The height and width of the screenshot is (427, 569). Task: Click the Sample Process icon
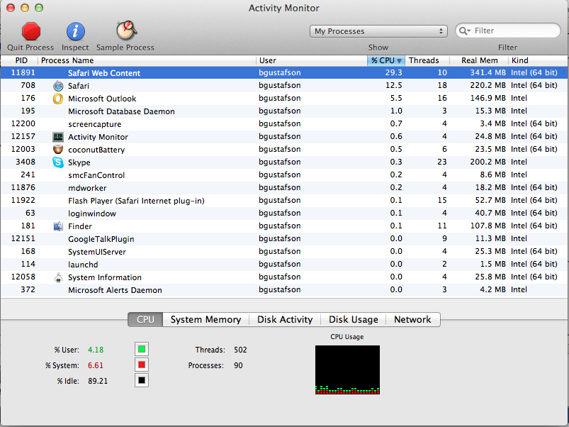click(126, 30)
